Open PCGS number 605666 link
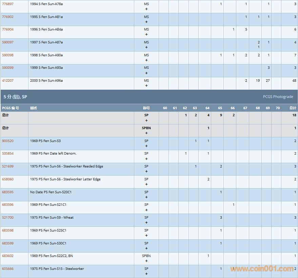The height and width of the screenshot is (278, 298). point(8,269)
